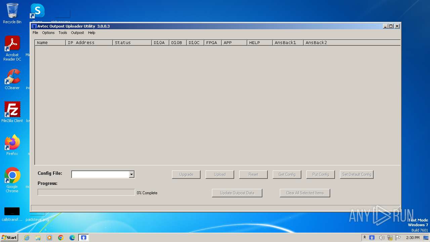Image resolution: width=430 pixels, height=242 pixels.
Task: Select the Skype desktop shortcut
Action: pyautogui.click(x=37, y=13)
